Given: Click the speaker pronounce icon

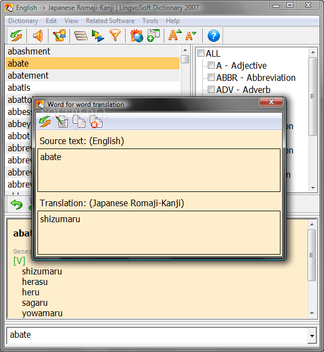Looking at the screenshot, I should 38,36.
